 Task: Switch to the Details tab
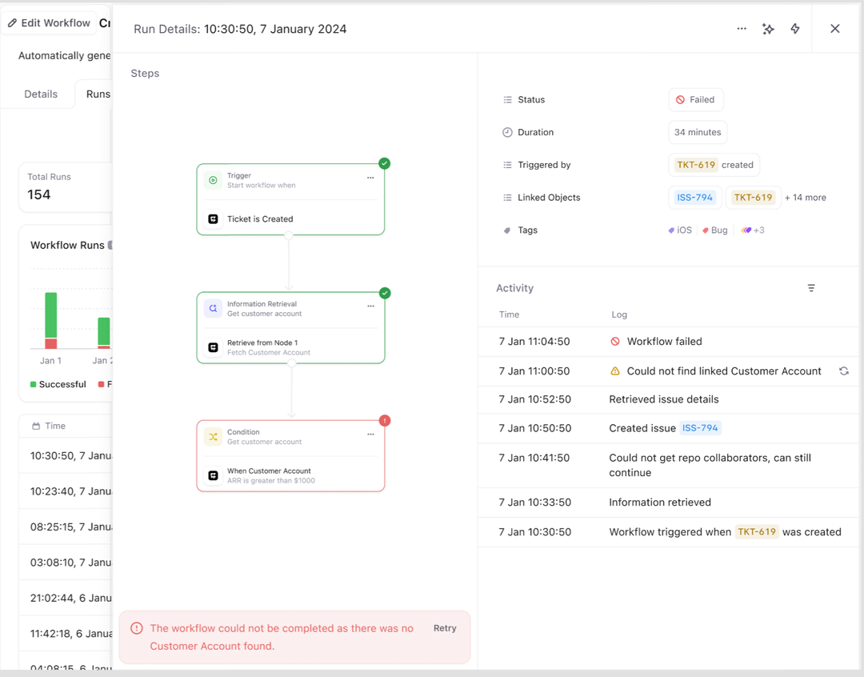[x=41, y=94]
